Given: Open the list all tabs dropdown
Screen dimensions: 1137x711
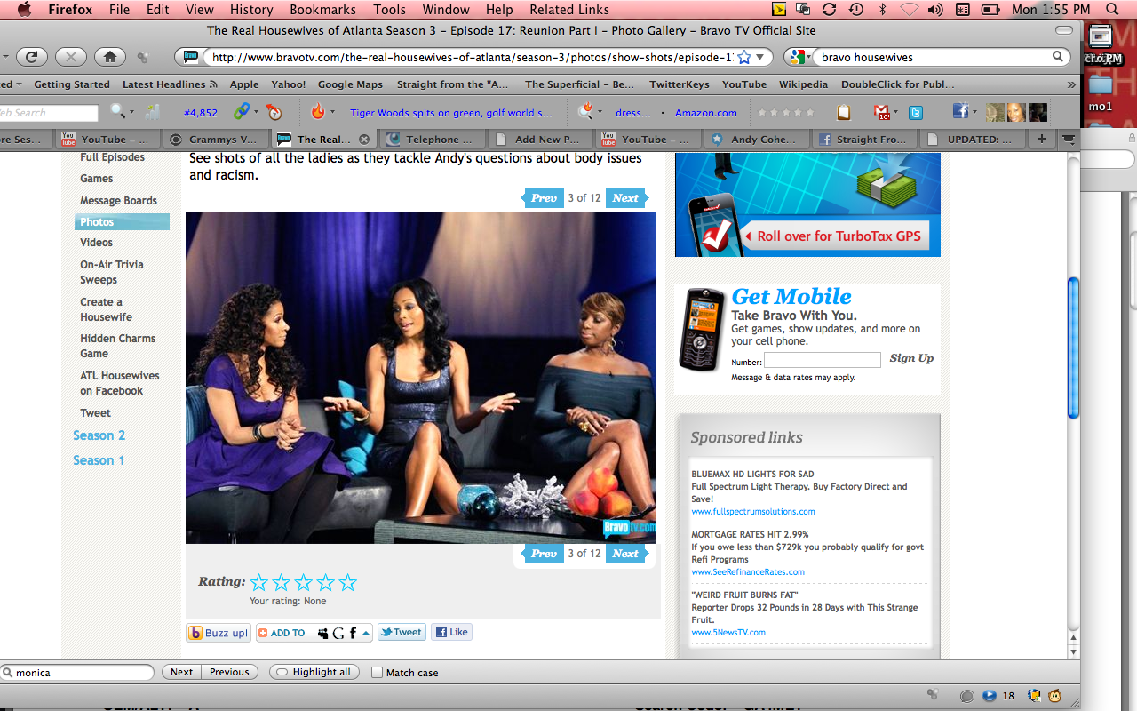Looking at the screenshot, I should point(1069,140).
